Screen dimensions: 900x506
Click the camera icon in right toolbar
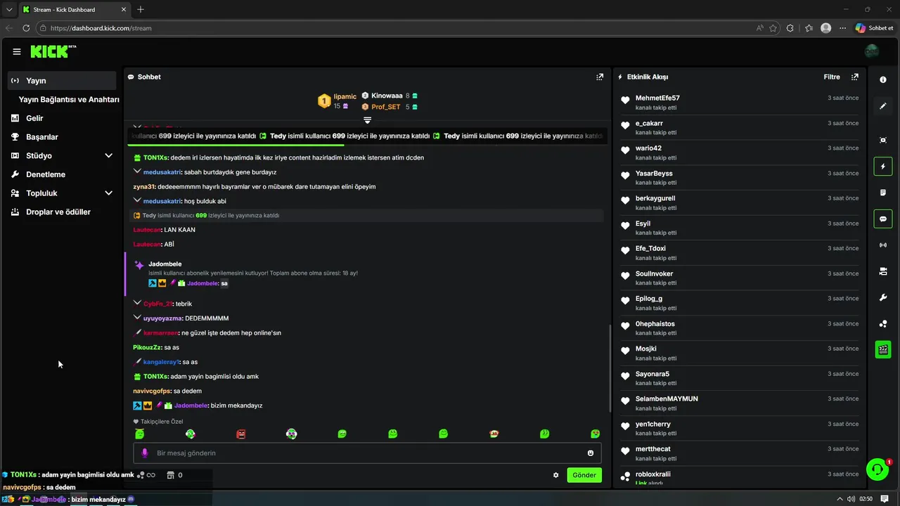[x=883, y=271]
